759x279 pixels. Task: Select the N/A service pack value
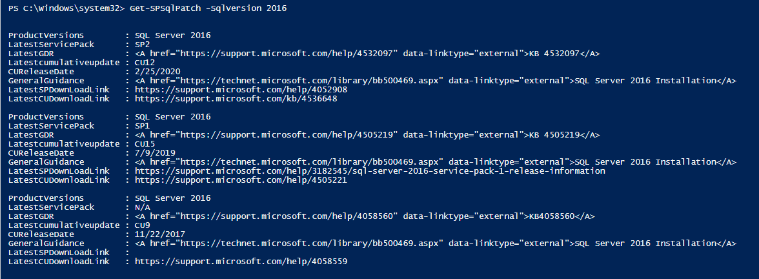click(x=142, y=207)
